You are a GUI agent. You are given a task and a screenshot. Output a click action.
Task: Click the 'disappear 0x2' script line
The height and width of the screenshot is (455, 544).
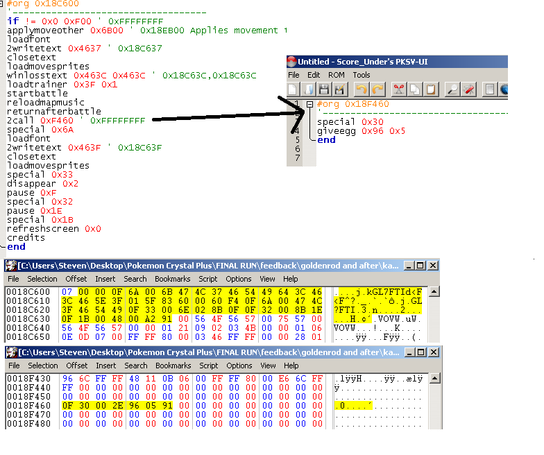(43, 184)
